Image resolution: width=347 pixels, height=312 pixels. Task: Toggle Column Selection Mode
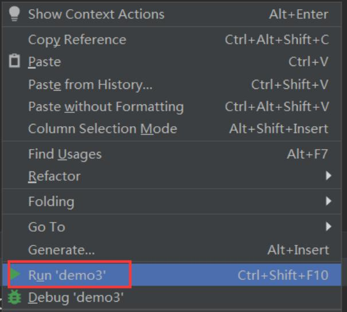[x=102, y=128]
